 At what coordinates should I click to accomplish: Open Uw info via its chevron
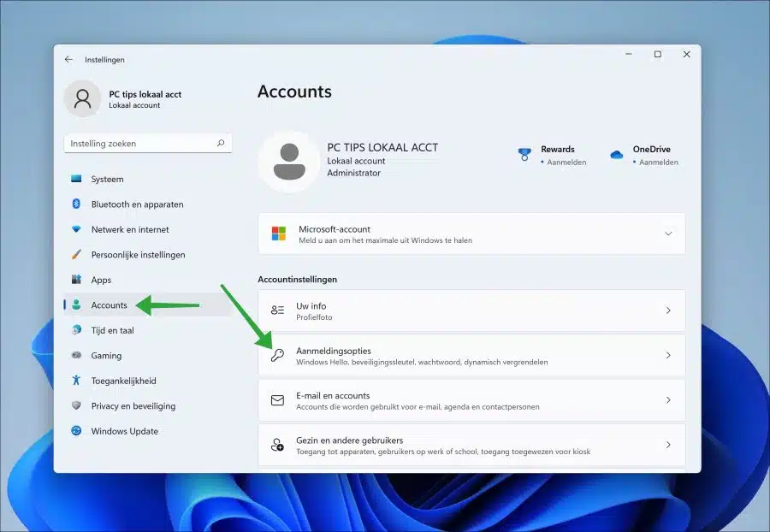[668, 310]
